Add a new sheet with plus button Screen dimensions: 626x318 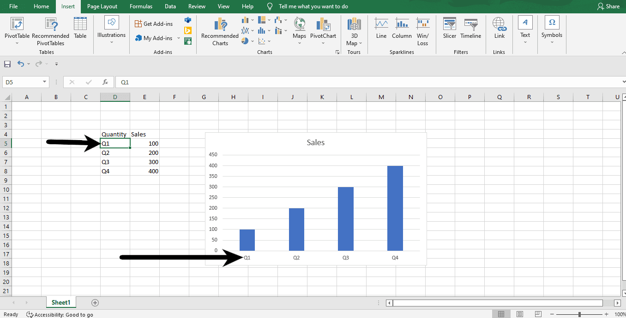coord(95,303)
